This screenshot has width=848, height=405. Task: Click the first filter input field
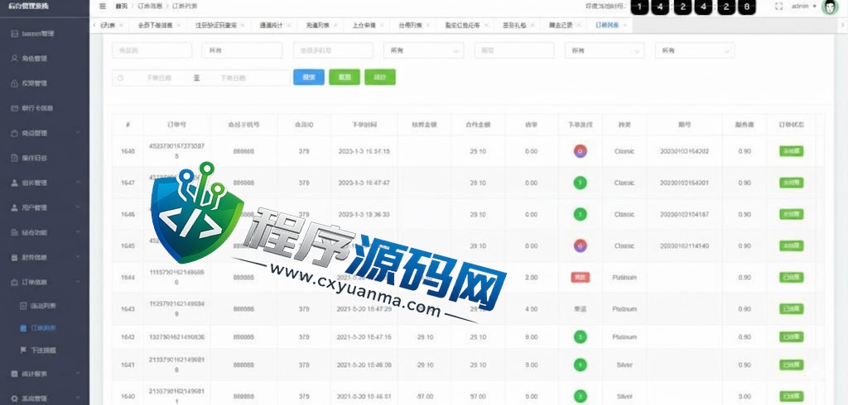(x=152, y=50)
